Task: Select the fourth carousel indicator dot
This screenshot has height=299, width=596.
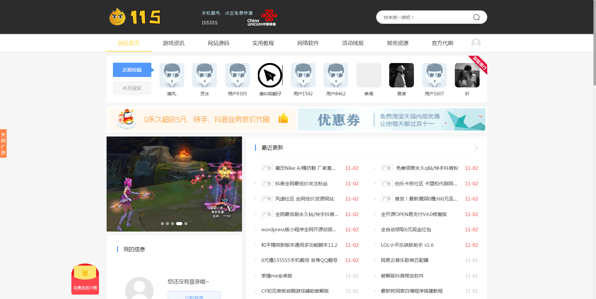Action: click(x=179, y=223)
